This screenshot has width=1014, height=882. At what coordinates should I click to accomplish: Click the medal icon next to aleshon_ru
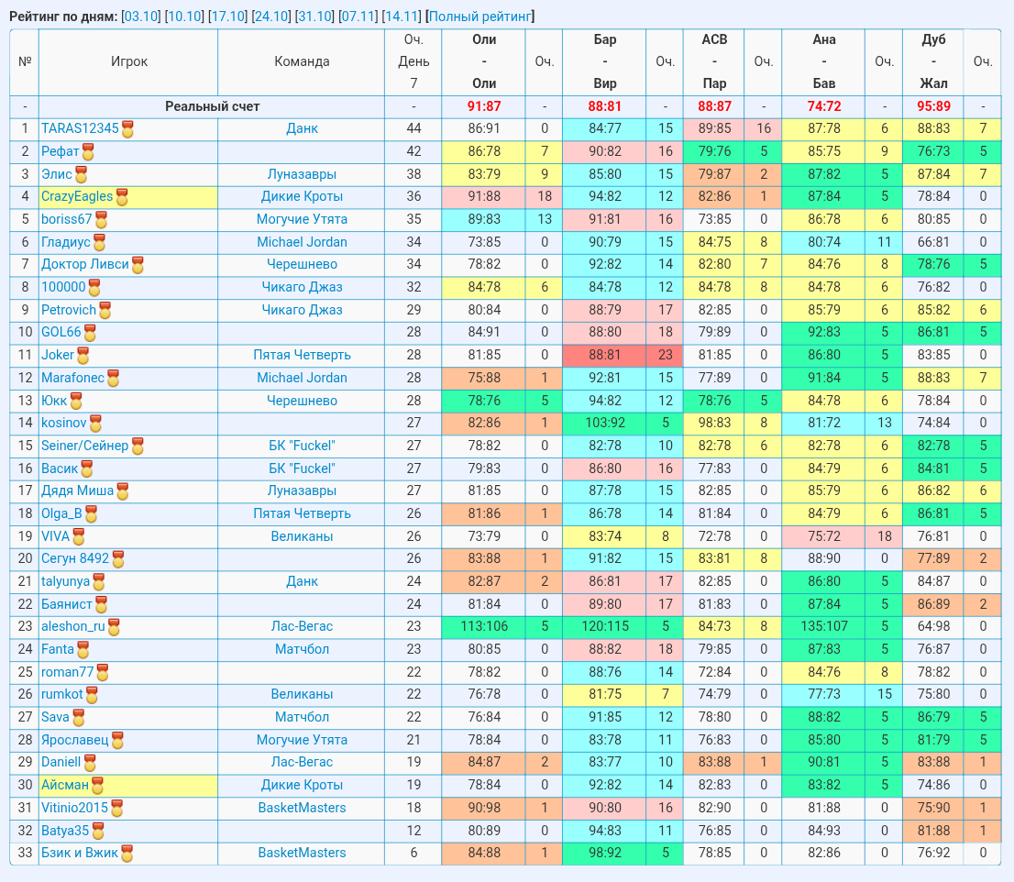click(x=114, y=627)
